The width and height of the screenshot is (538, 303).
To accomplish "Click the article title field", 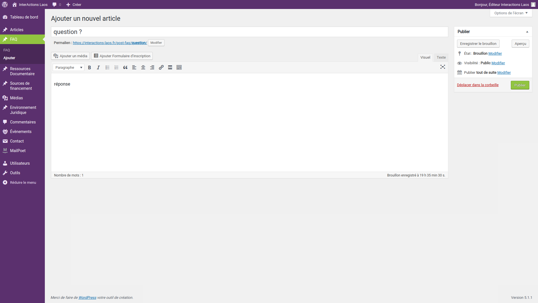I will click(249, 32).
